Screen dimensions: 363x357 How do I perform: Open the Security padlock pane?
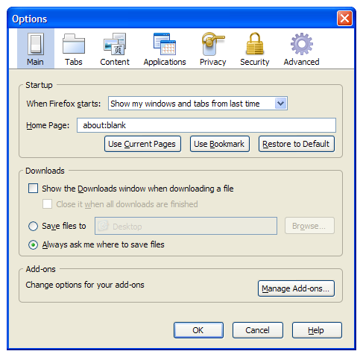click(x=255, y=48)
